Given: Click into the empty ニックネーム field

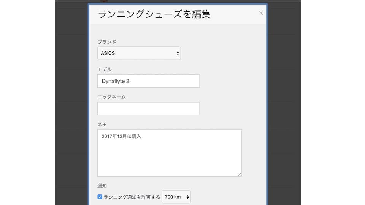Looking at the screenshot, I should (149, 109).
